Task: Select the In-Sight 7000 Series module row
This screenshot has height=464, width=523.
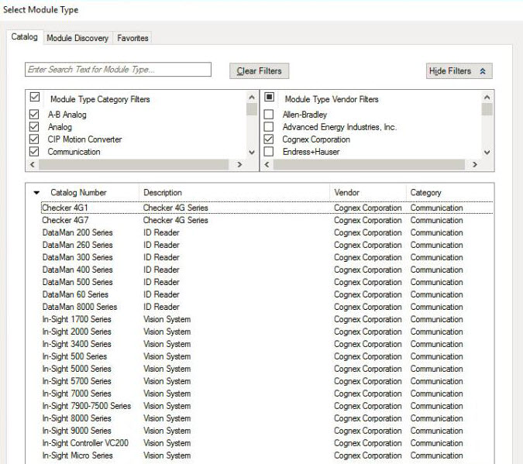Action: 77,394
